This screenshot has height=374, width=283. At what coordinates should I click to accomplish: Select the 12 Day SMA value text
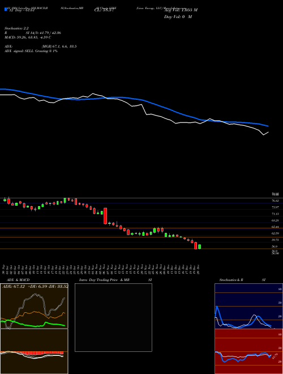[22, 10]
